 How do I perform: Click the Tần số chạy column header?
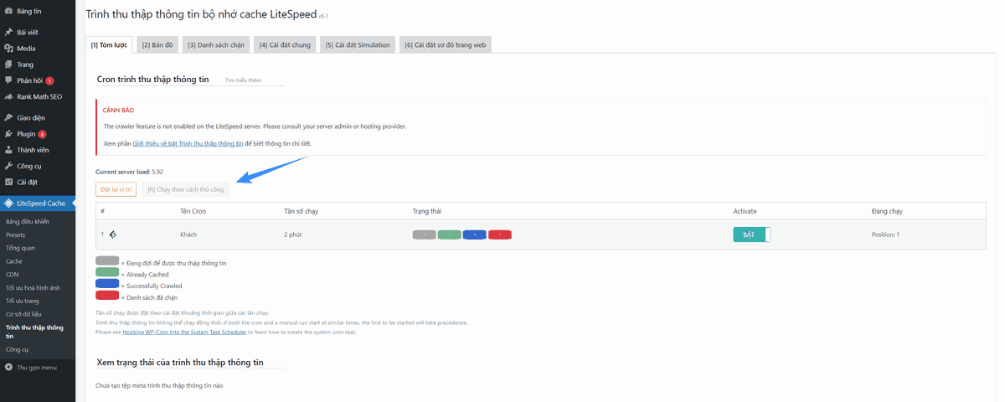[301, 210]
